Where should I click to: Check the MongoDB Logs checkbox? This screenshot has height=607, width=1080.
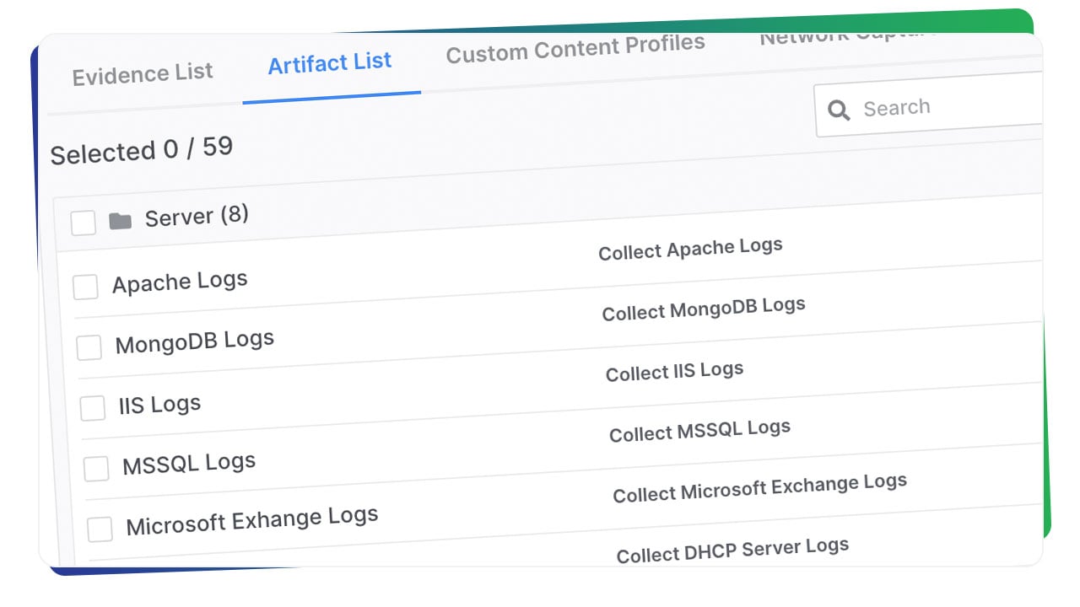click(x=89, y=347)
